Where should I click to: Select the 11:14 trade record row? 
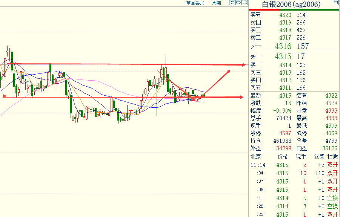coord(294,165)
